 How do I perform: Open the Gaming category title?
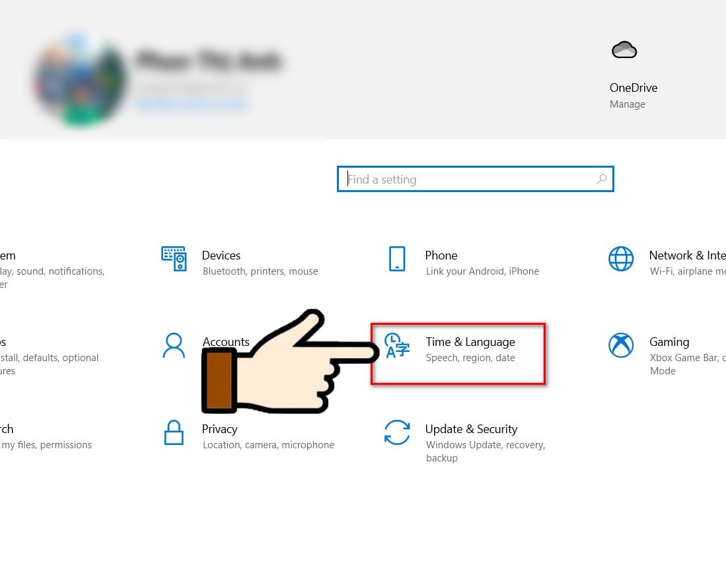click(x=669, y=342)
